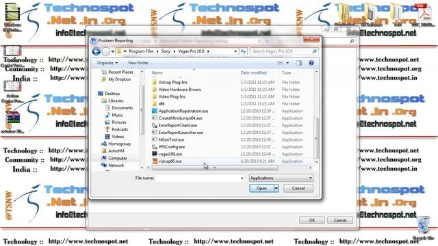Click the navigation pane vertical scrollbar

(x=142, y=110)
